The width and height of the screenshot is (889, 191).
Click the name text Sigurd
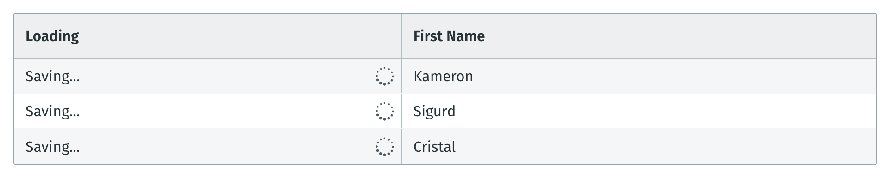pyautogui.click(x=434, y=112)
